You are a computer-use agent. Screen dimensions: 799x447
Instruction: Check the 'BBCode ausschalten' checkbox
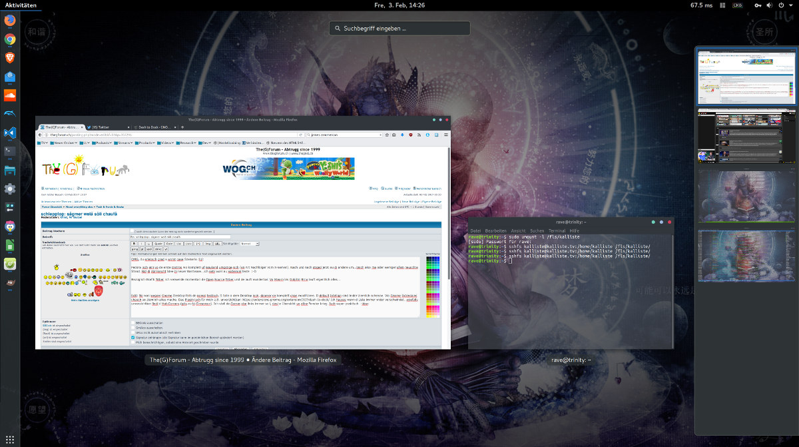click(x=133, y=322)
